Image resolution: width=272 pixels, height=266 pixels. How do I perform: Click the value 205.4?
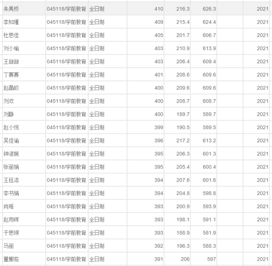[x=183, y=167]
